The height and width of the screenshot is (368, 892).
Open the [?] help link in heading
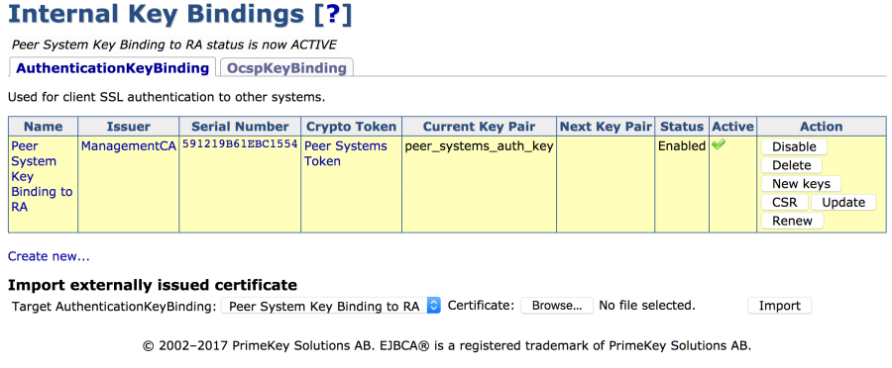[333, 14]
